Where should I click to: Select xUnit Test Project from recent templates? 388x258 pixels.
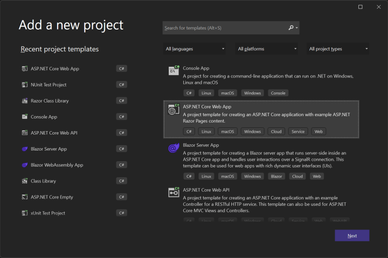(x=48, y=213)
